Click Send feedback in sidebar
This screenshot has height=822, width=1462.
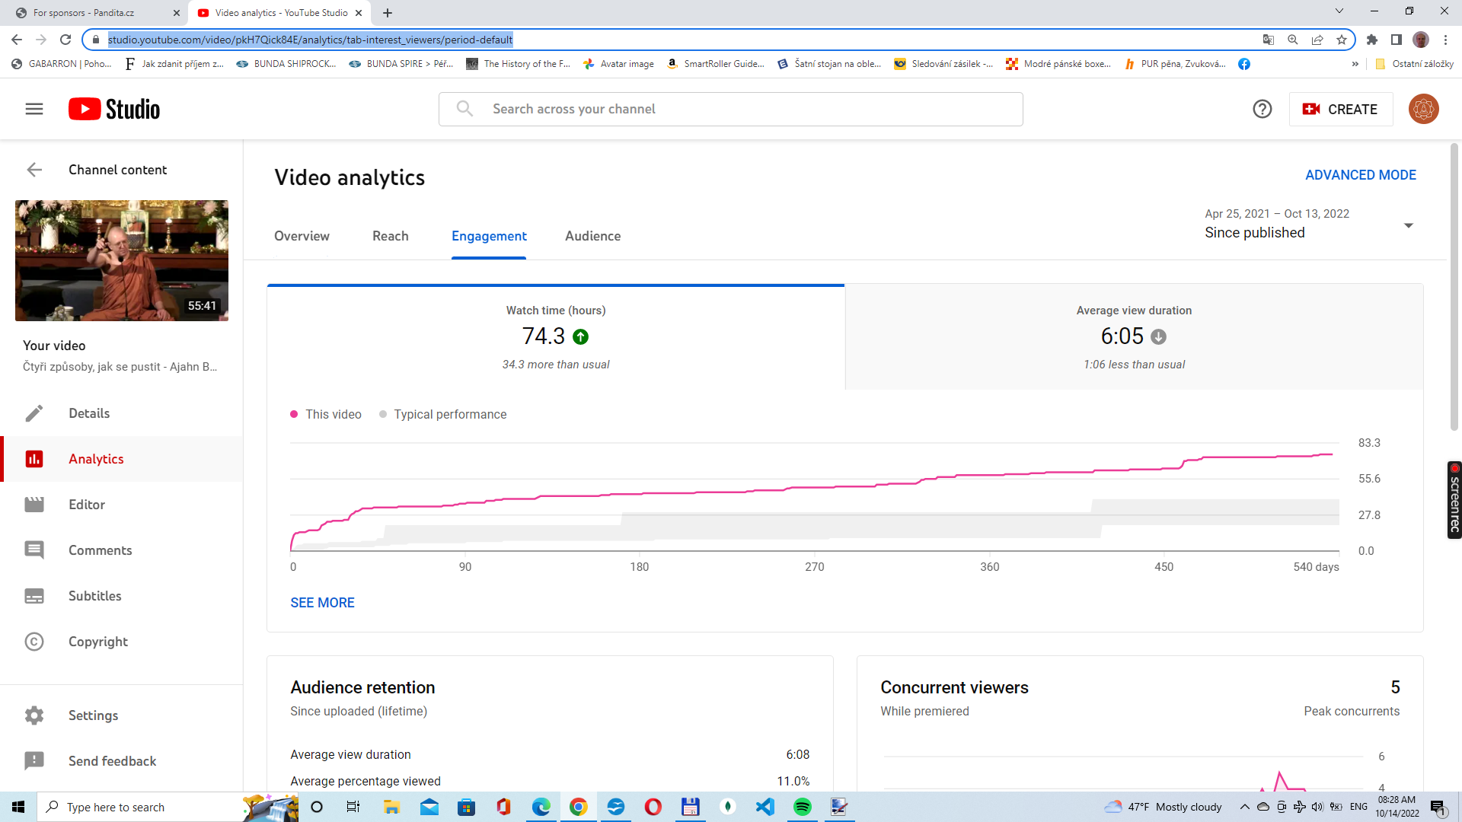click(x=122, y=761)
